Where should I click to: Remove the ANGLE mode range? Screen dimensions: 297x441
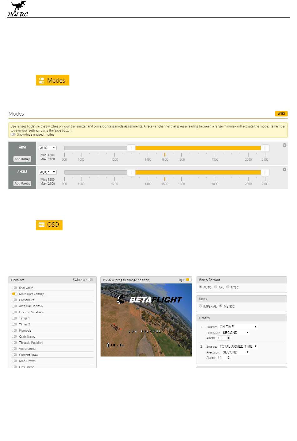(x=284, y=169)
